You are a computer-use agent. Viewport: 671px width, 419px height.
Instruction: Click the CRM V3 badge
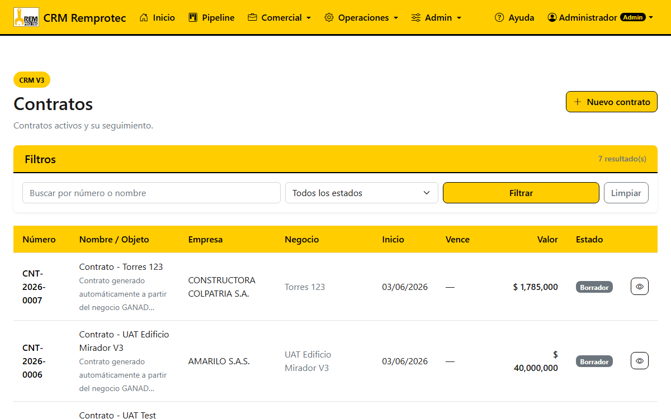(32, 80)
